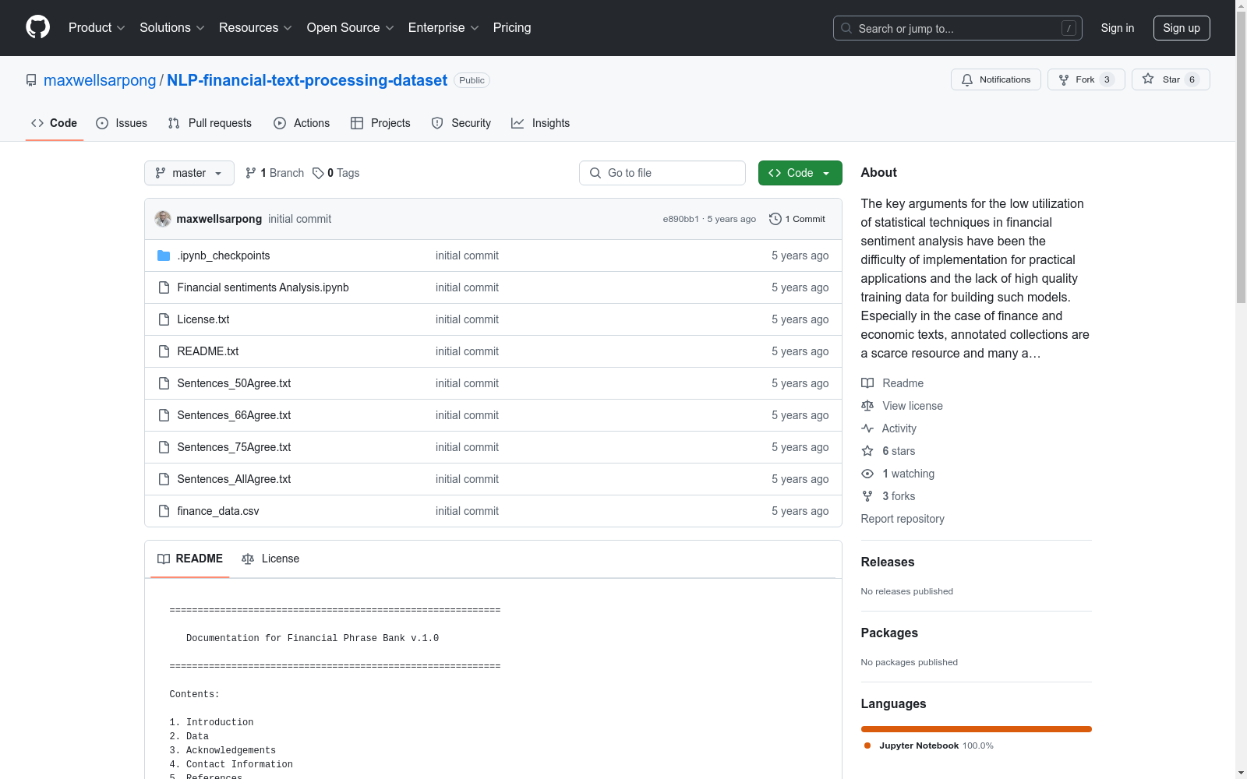Click Sign in

click(x=1118, y=28)
